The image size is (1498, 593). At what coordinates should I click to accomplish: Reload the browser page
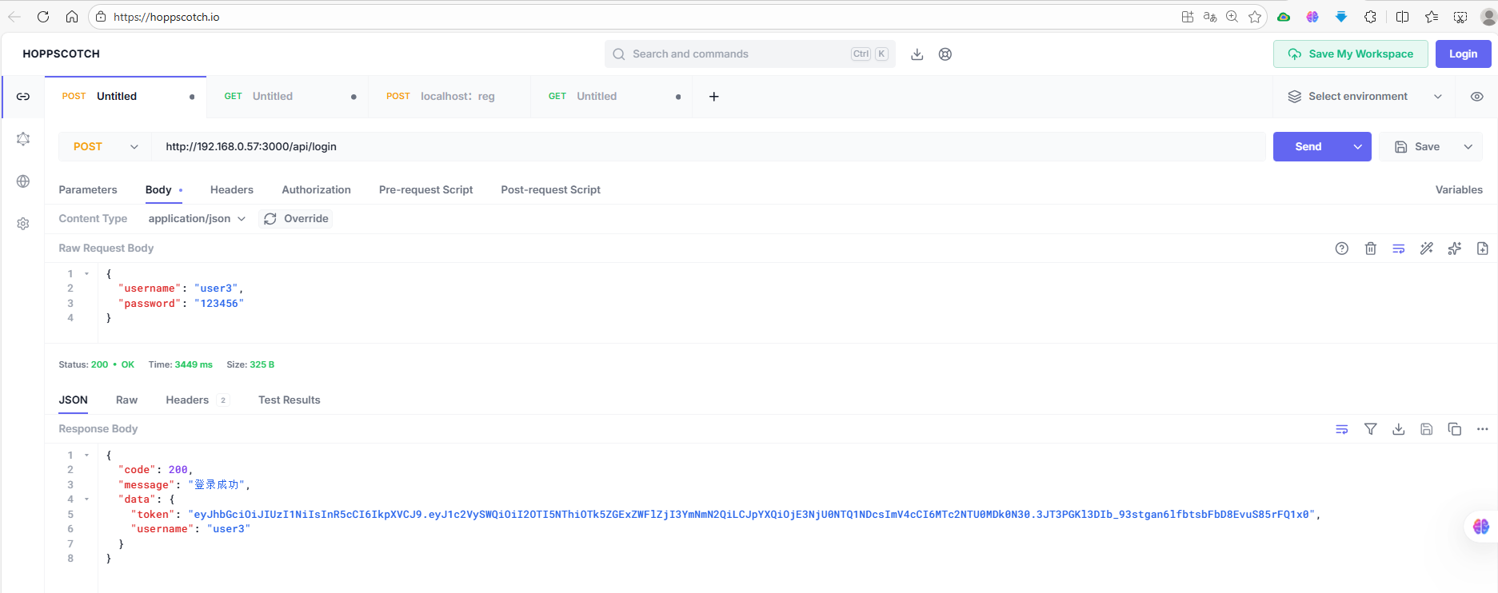[43, 17]
